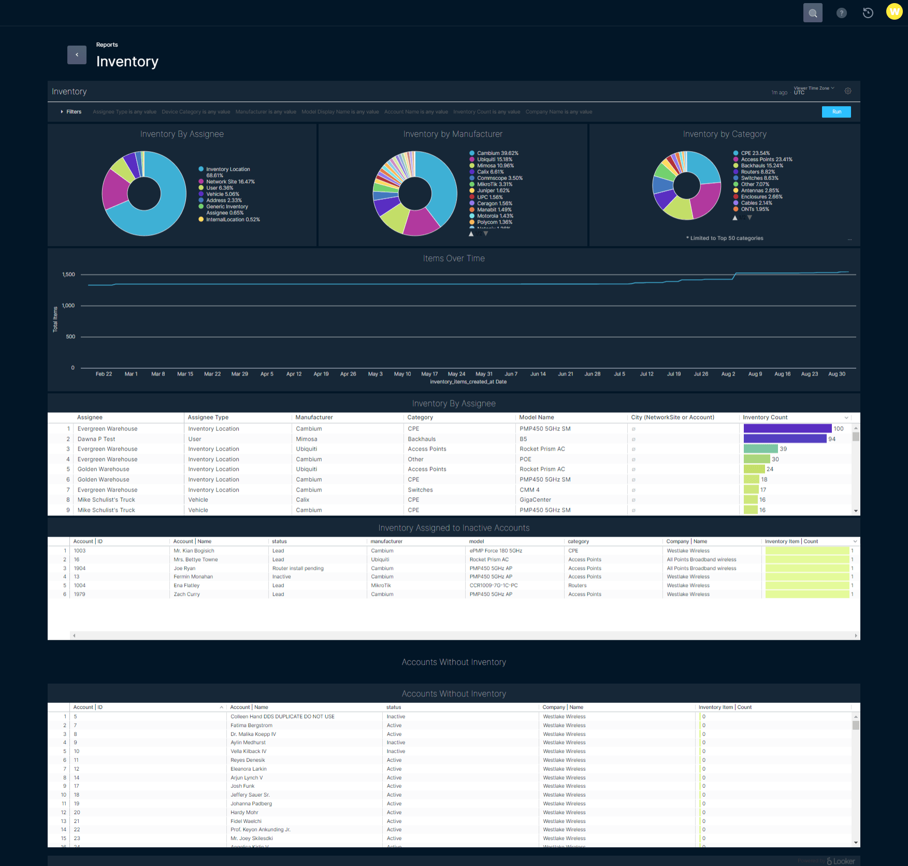Open the Viewer Time Zone dropdown

tap(814, 90)
